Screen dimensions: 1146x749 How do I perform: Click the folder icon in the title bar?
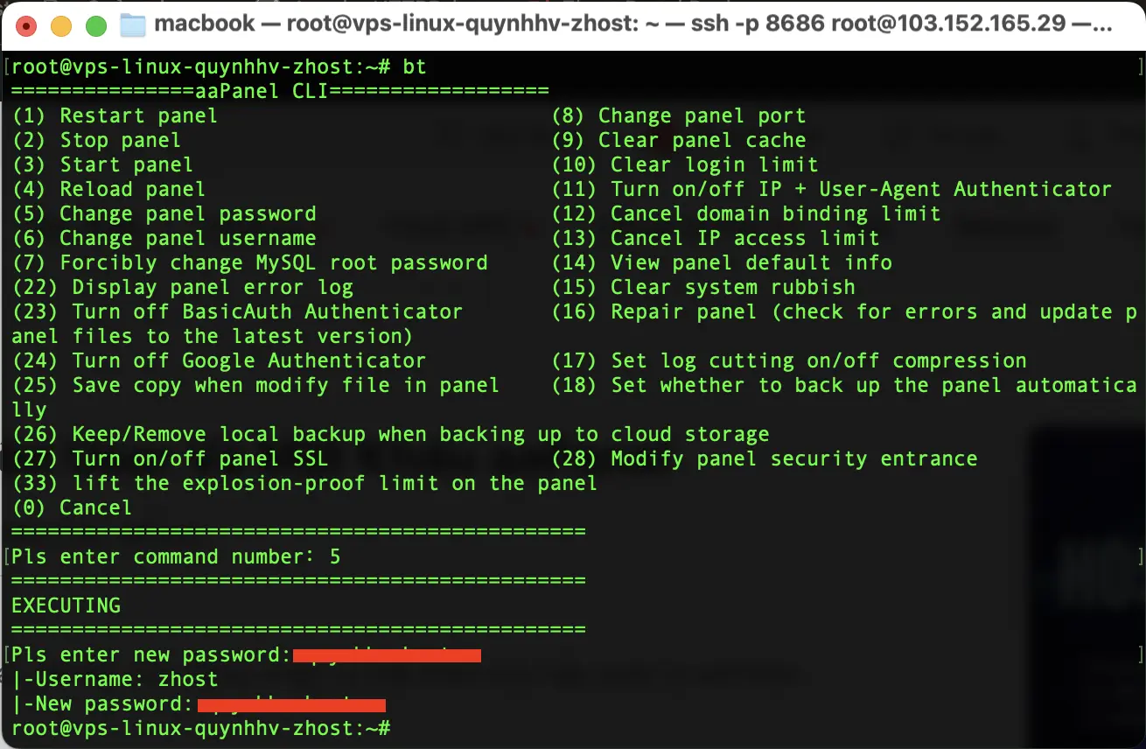click(132, 24)
